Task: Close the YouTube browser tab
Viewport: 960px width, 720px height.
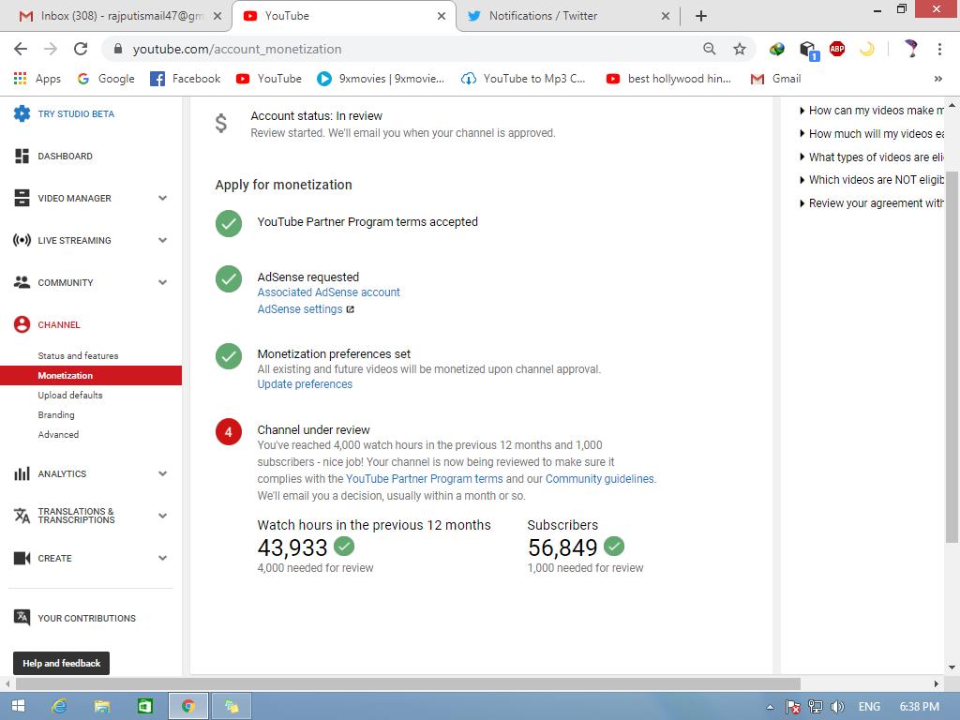Action: tap(442, 16)
